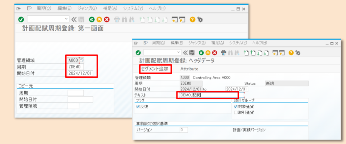The height and width of the screenshot is (144, 346).
Task: Click Generate shortcut icon in first screen window
Action: click(x=182, y=20)
